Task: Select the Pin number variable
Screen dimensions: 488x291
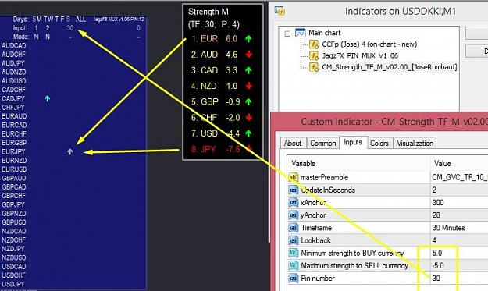Action: (x=318, y=279)
